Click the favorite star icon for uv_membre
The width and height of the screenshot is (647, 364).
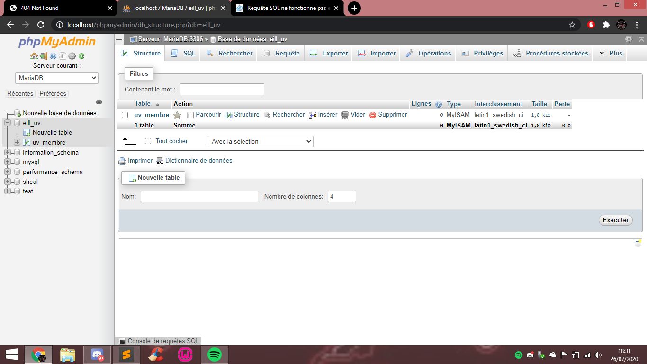point(177,115)
